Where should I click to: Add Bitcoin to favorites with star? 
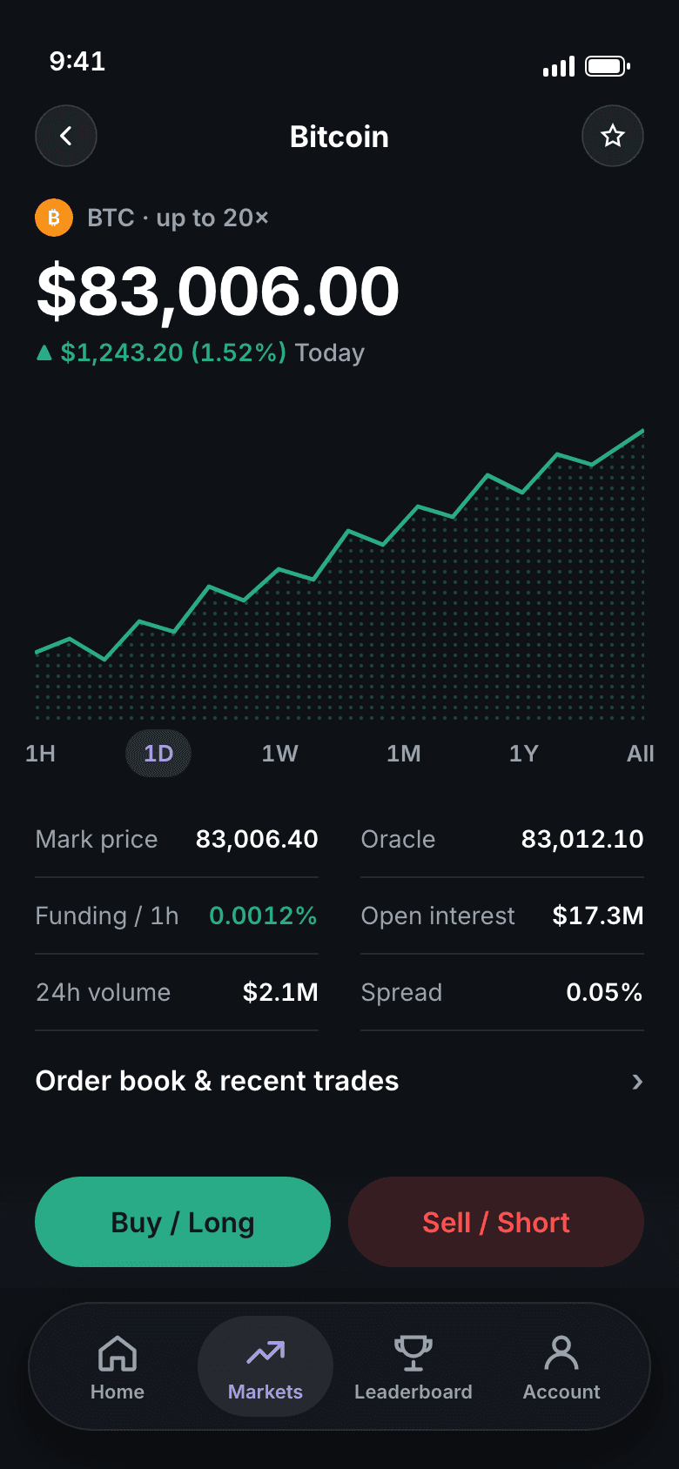[613, 136]
